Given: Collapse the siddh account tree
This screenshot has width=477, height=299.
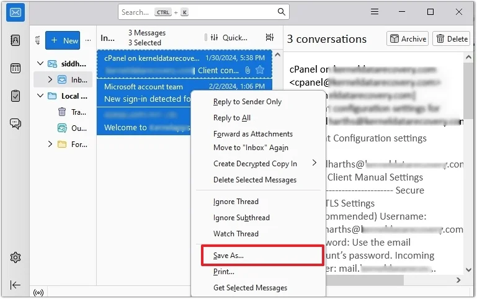Looking at the screenshot, I should click(x=40, y=63).
